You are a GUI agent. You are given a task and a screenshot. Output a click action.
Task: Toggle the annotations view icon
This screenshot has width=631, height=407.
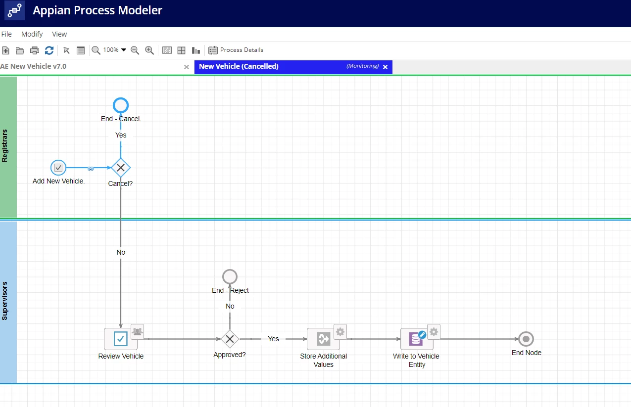[167, 50]
